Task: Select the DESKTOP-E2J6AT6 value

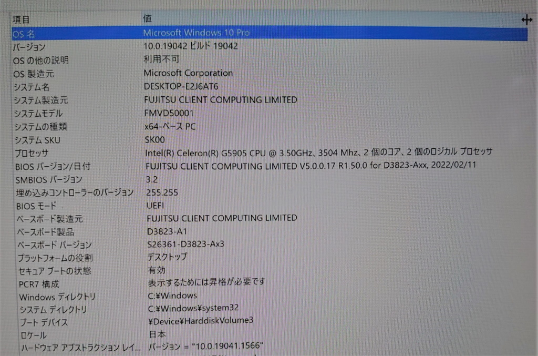Action: (181, 86)
